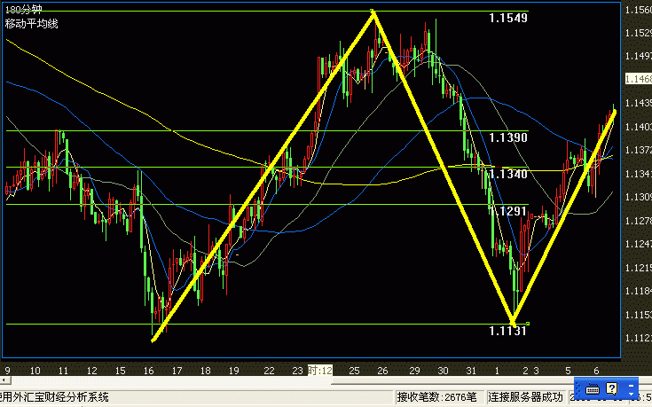Open the language bar help icon

point(612,388)
